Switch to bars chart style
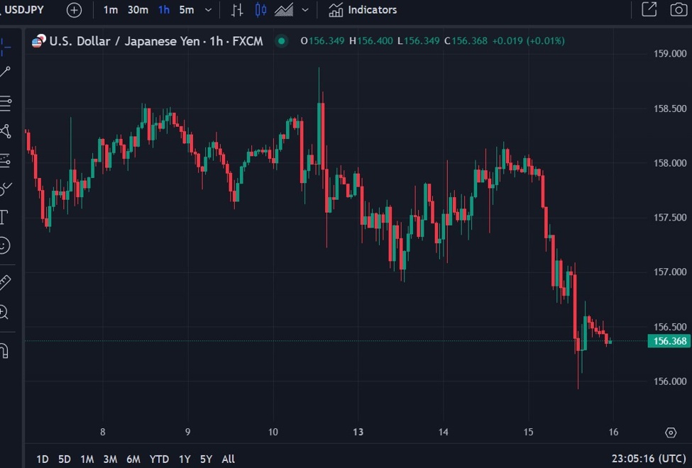The image size is (692, 468). pos(237,10)
